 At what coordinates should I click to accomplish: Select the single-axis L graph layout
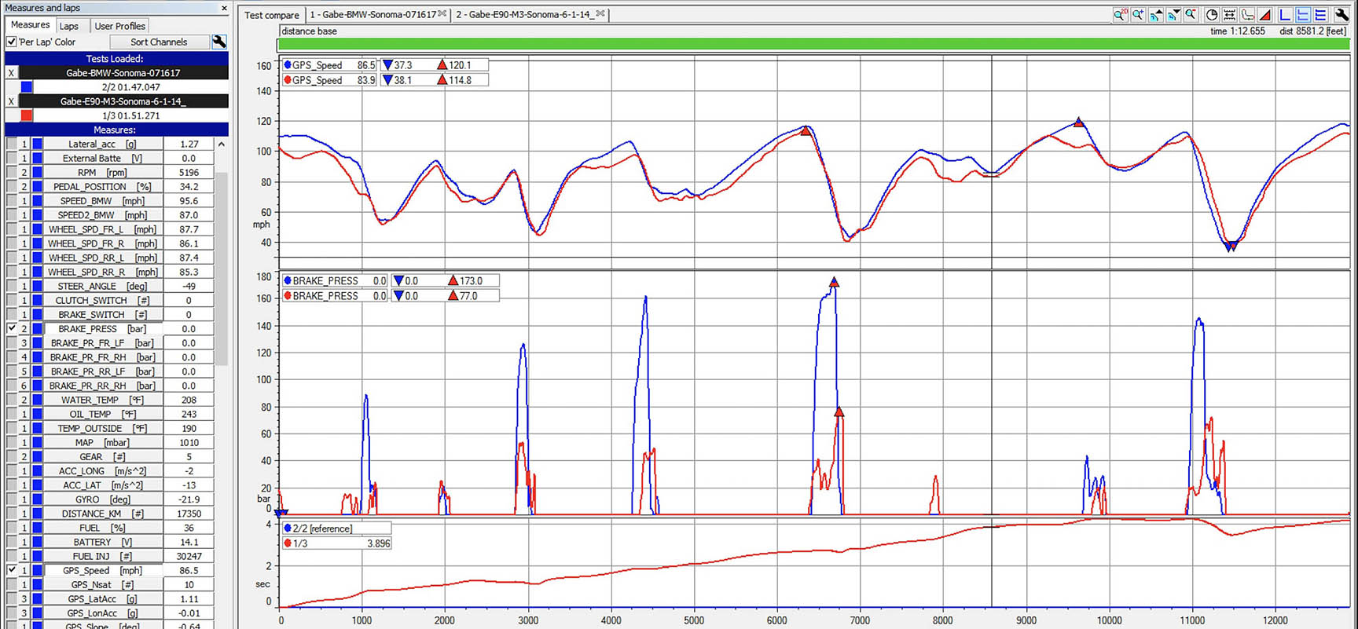1285,15
